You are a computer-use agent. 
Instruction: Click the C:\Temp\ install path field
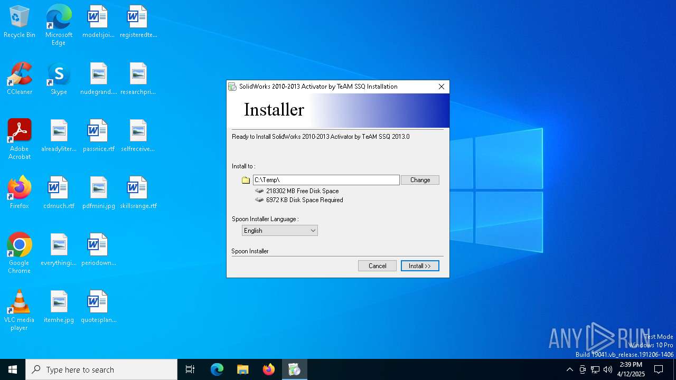coord(326,180)
